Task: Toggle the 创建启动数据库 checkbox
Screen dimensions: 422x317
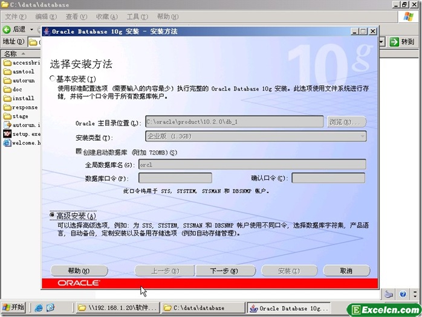Action: [79, 152]
